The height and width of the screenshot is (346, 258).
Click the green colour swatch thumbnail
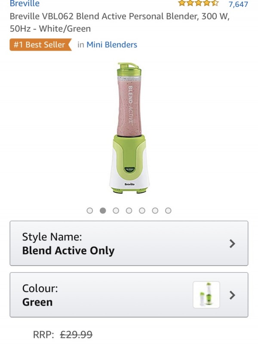tap(206, 295)
